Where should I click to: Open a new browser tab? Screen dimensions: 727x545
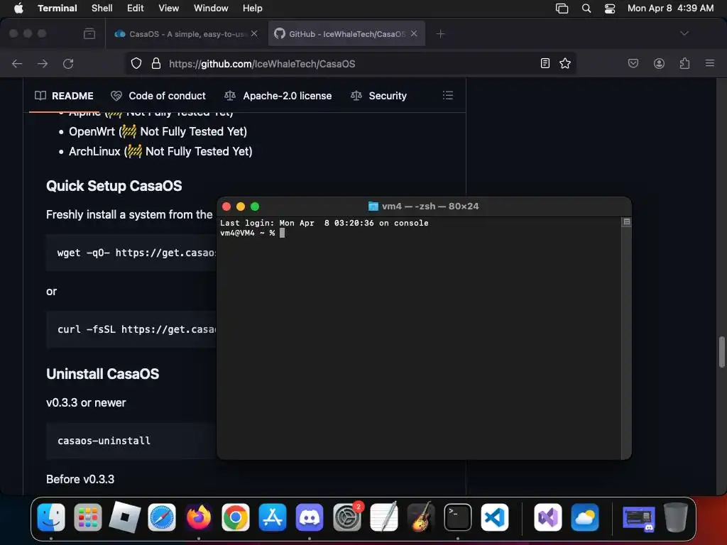(440, 33)
